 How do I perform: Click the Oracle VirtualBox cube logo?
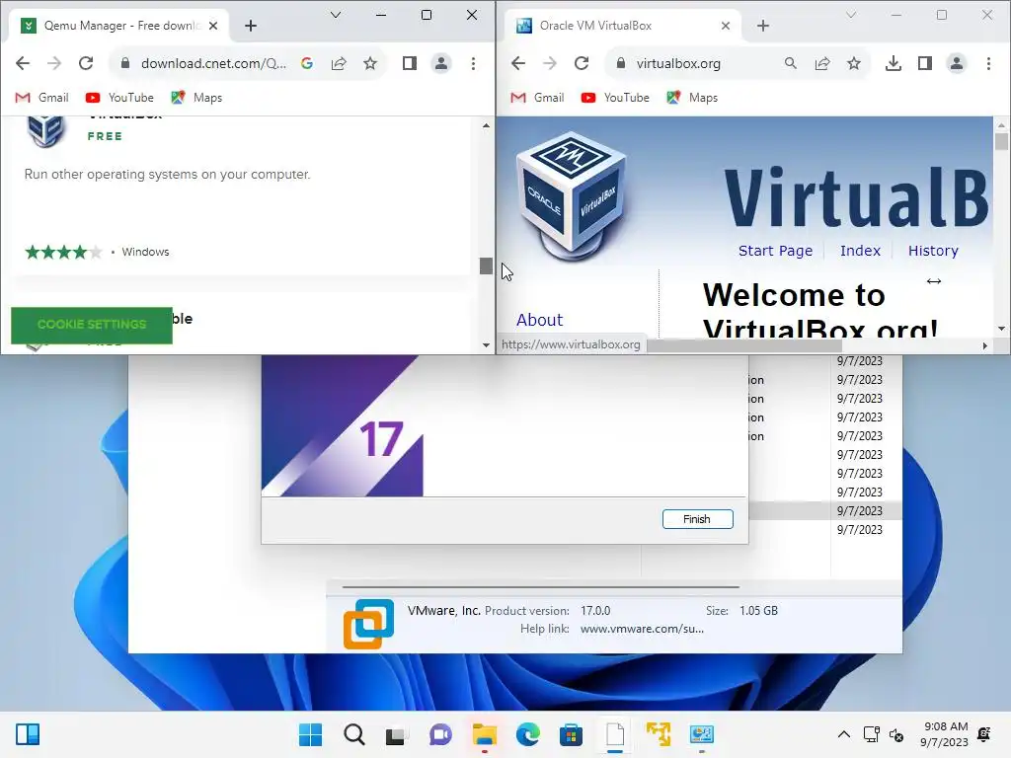pos(572,196)
